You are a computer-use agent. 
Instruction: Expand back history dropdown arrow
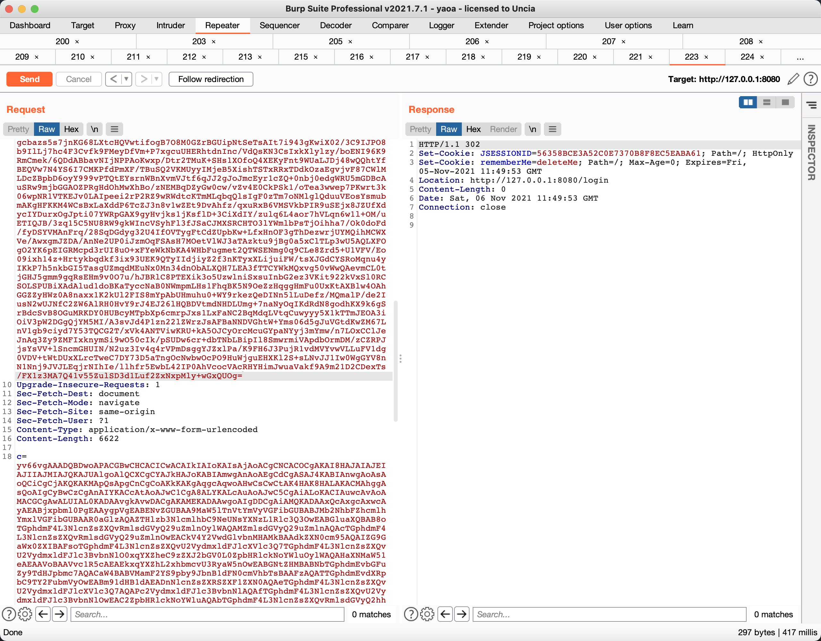coord(127,79)
